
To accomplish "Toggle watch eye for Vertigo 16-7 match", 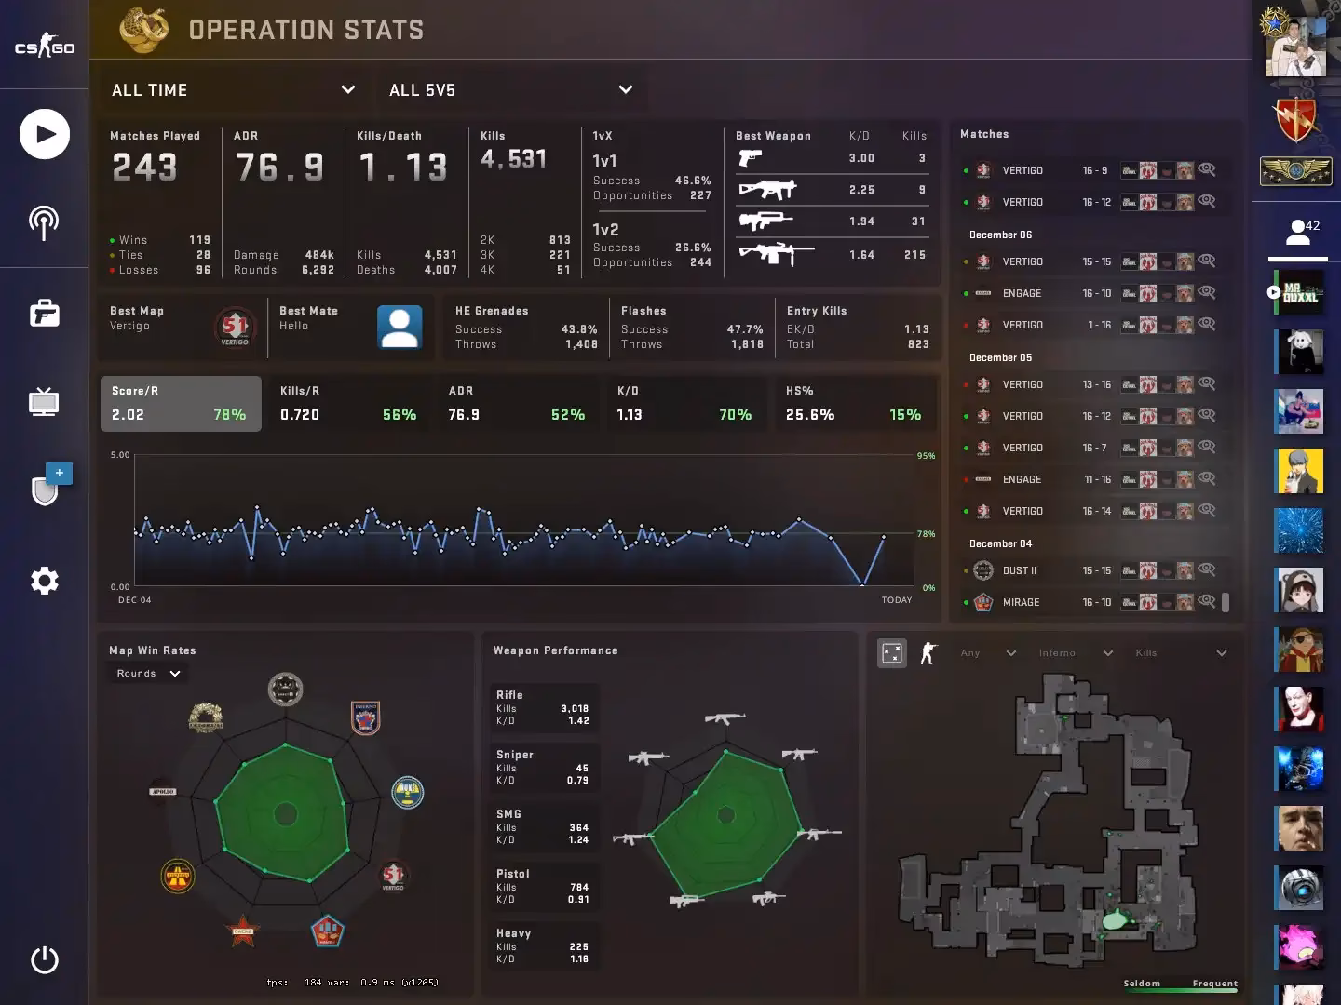I will click(1207, 447).
